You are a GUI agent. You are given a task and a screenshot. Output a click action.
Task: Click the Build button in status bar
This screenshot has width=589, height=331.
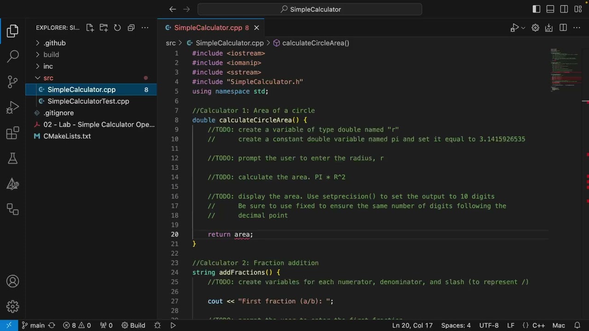coord(133,325)
